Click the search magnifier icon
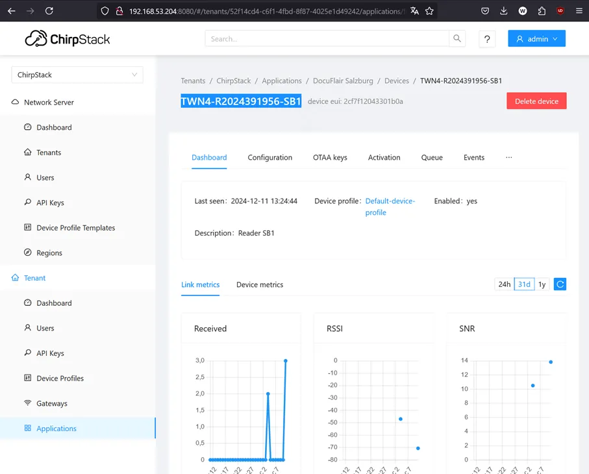589x474 pixels. tap(457, 39)
